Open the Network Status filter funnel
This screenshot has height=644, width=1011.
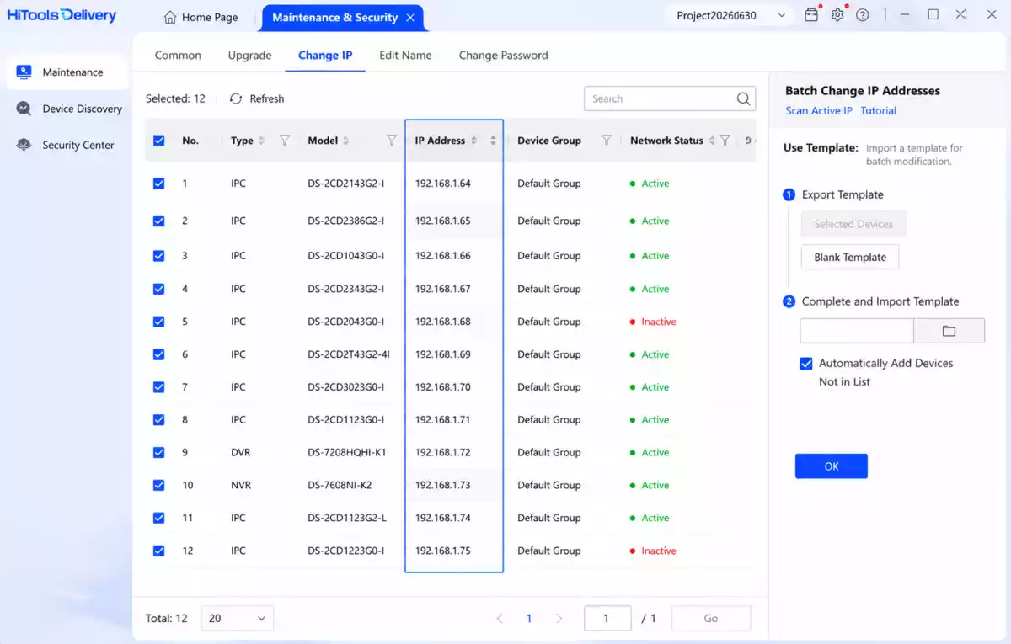(x=725, y=141)
